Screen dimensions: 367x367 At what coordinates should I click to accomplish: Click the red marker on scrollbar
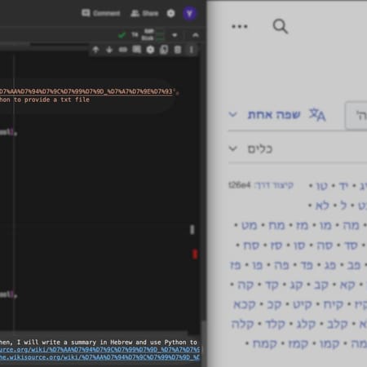coord(195,254)
